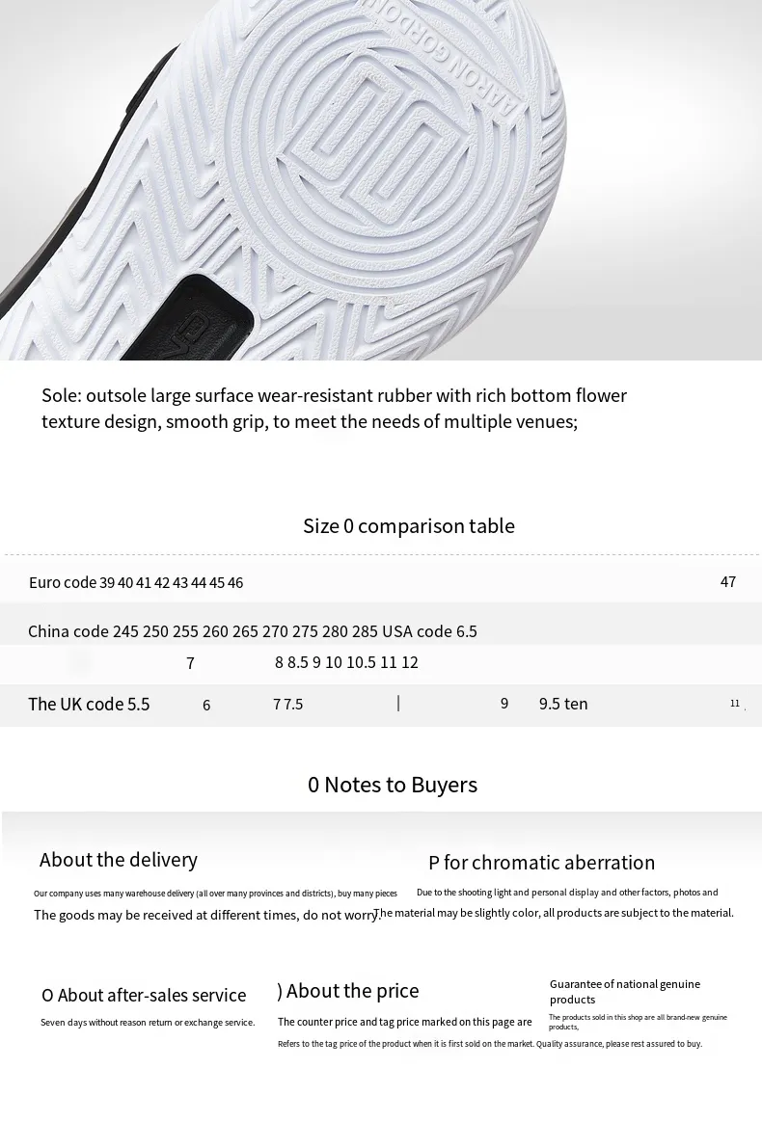Click the shoe sole product image
Viewport: 762px width, 1122px height.
pyautogui.click(x=381, y=179)
